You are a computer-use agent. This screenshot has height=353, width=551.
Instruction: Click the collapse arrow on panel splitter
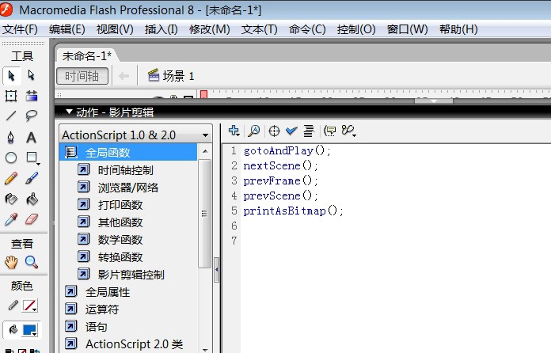216,269
